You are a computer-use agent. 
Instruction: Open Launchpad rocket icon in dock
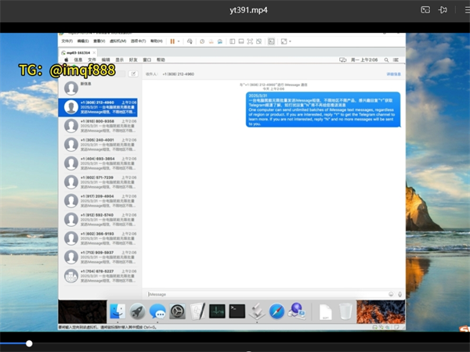click(x=137, y=311)
